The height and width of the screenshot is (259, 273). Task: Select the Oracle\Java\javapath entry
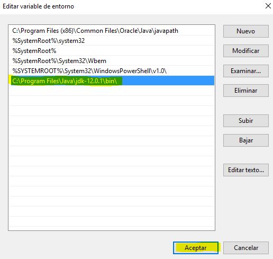click(112, 31)
